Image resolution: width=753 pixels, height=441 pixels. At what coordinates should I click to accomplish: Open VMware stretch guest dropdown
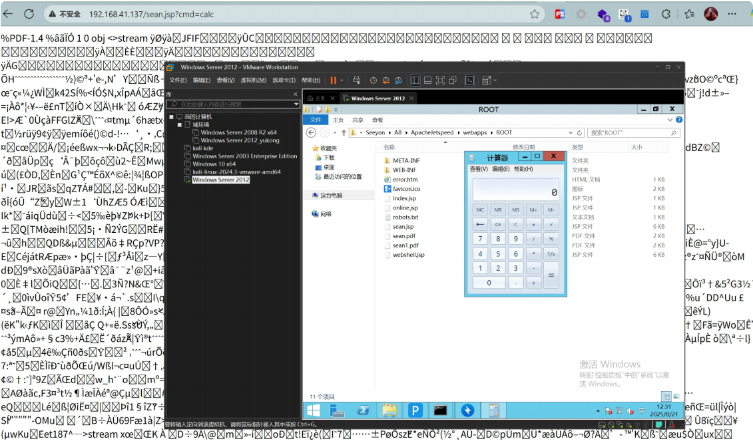(495, 80)
